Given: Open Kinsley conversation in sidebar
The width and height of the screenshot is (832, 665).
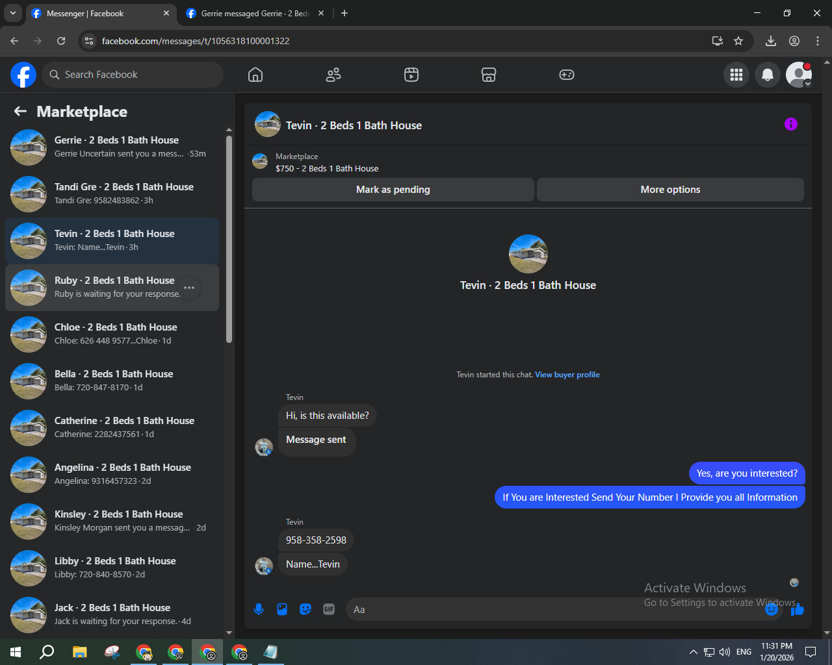Looking at the screenshot, I should click(x=112, y=521).
